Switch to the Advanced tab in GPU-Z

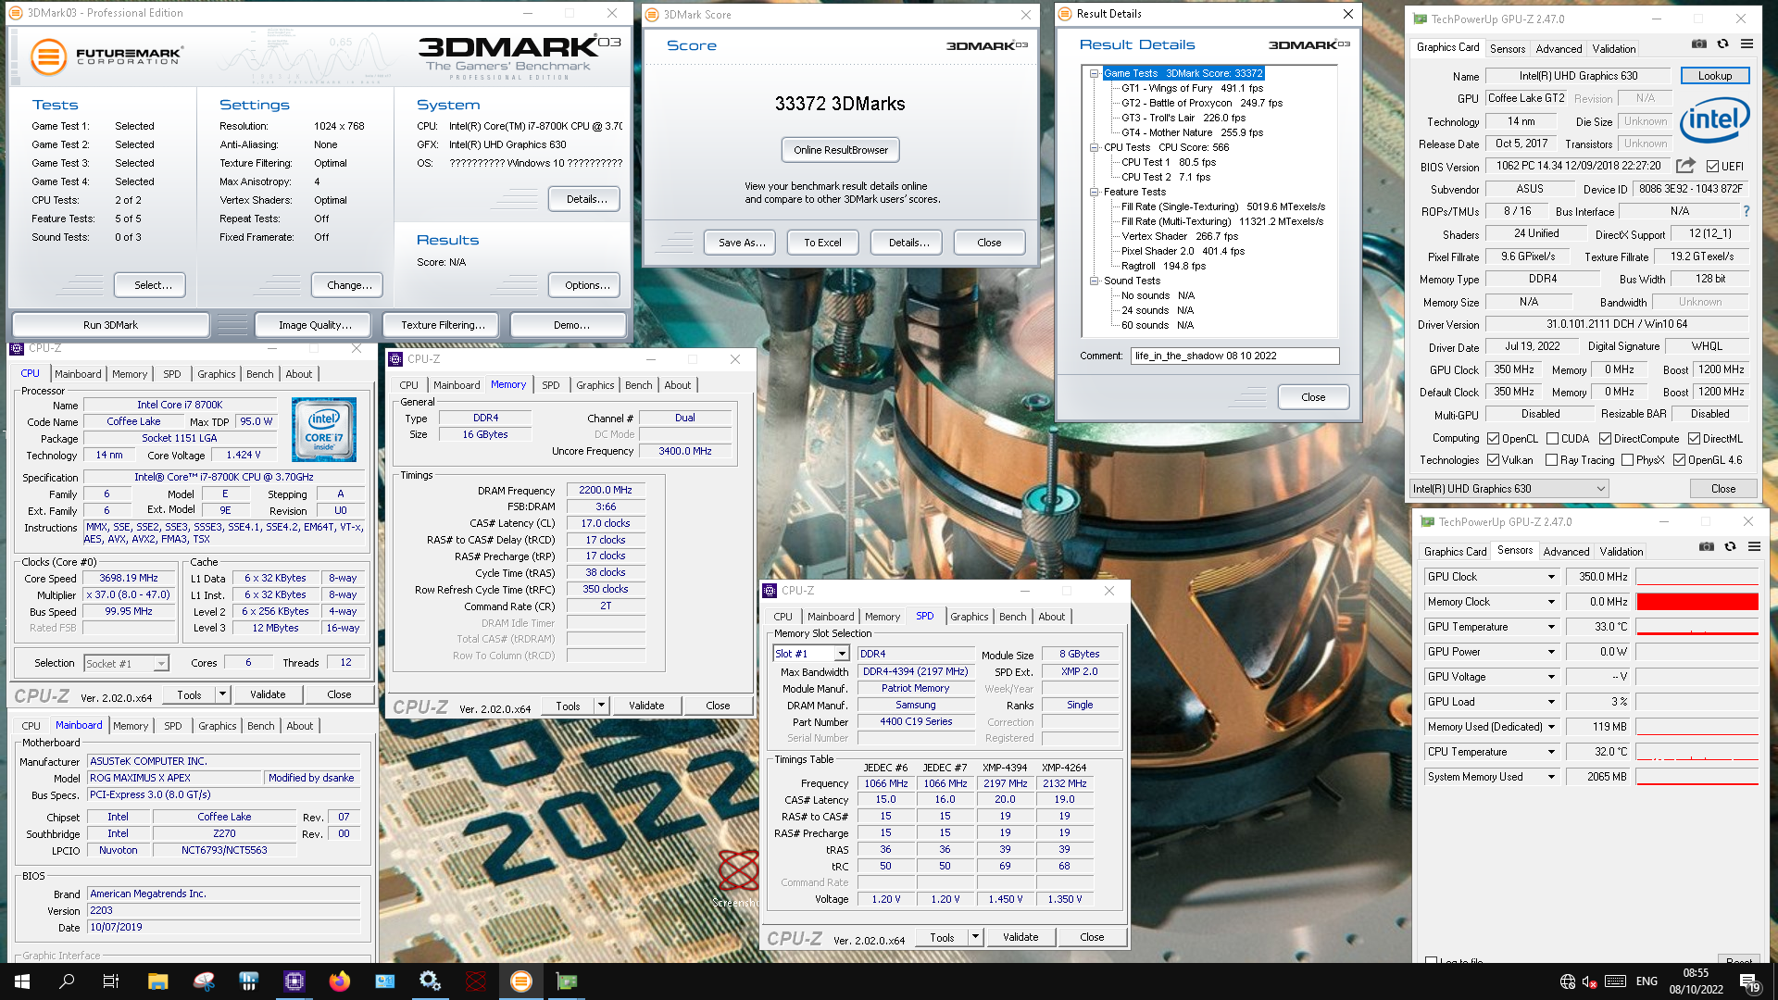click(x=1559, y=49)
